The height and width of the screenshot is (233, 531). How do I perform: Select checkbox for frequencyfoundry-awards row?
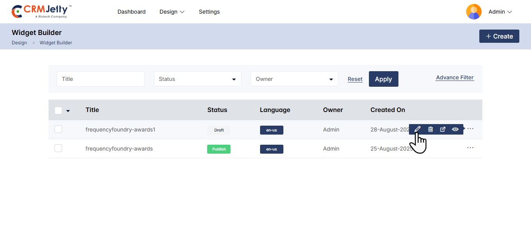[x=58, y=148]
